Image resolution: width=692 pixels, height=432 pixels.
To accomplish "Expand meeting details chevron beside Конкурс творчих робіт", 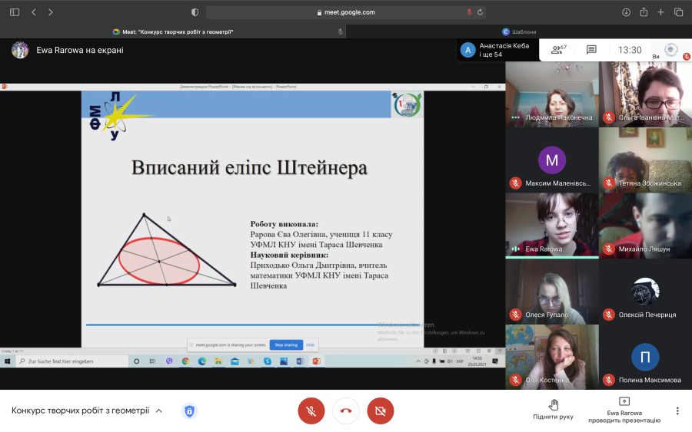I will coord(159,411).
